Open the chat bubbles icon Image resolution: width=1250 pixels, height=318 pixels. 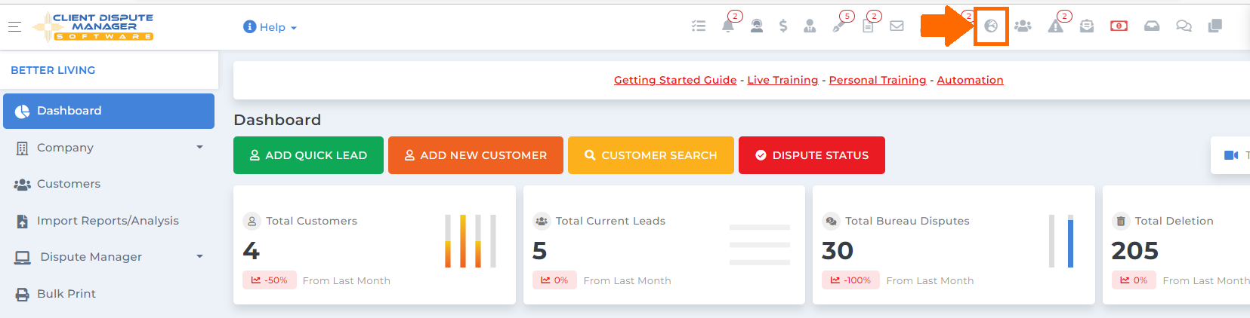pos(1184,26)
